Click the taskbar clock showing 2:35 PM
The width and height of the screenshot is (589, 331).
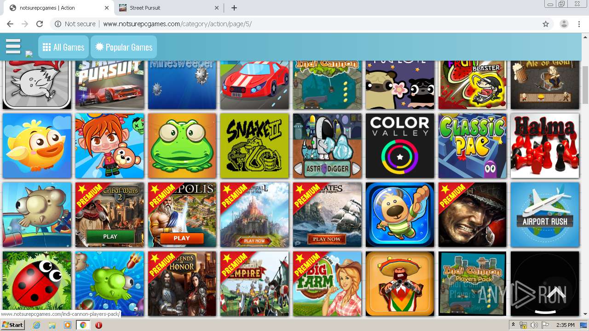[x=565, y=325]
